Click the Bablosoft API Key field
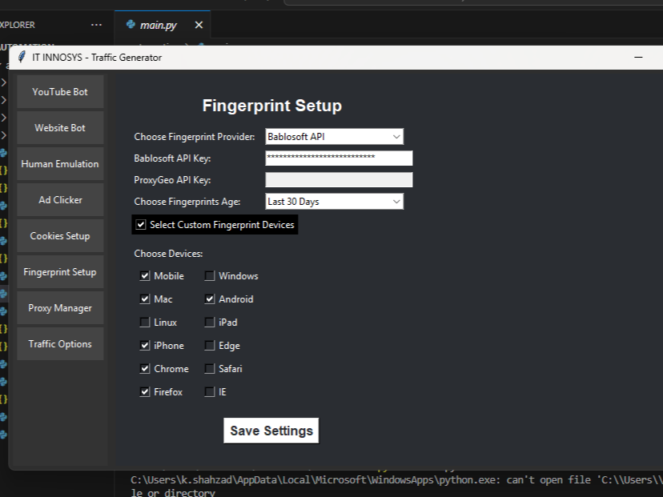Viewport: 663px width, 497px height. coord(338,158)
